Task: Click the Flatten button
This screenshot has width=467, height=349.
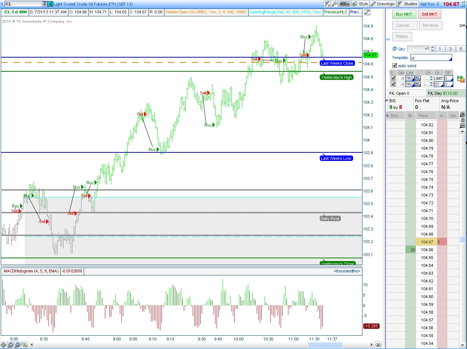Action: coord(402,36)
